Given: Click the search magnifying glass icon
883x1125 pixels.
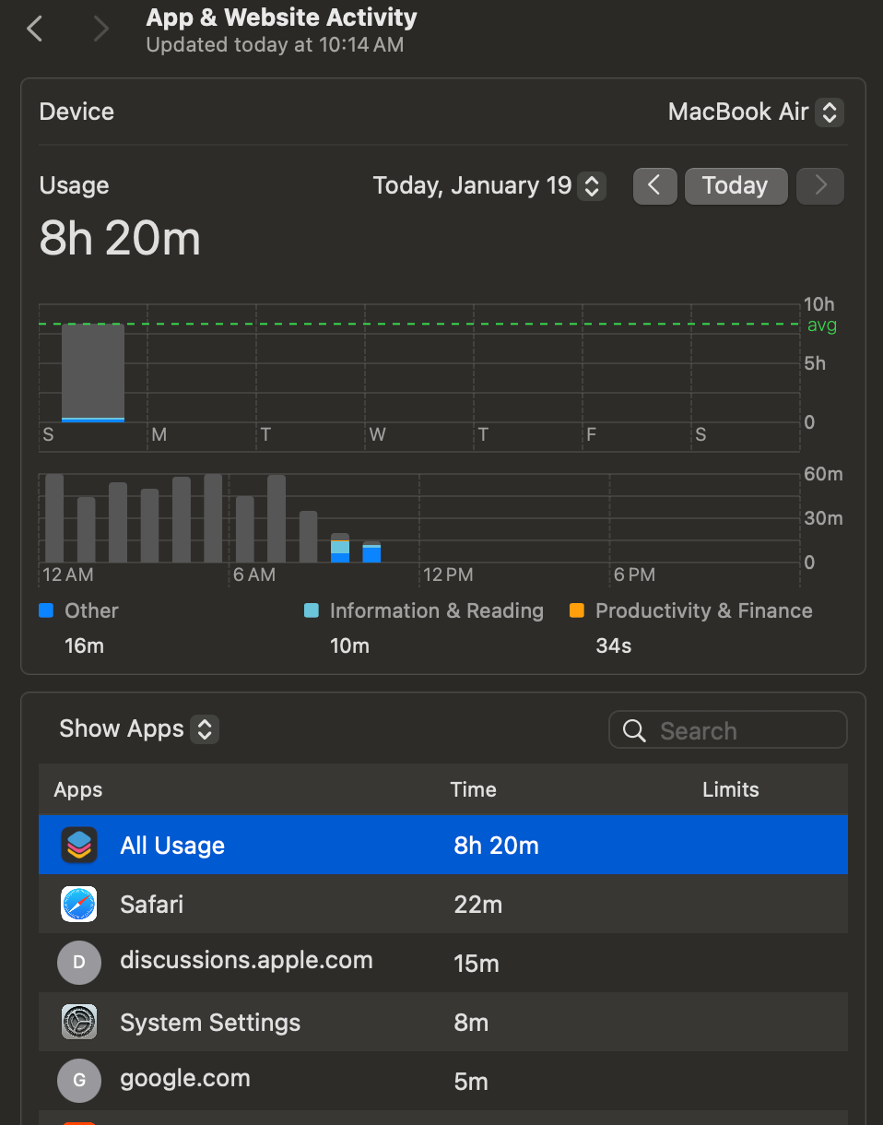Looking at the screenshot, I should pos(634,731).
